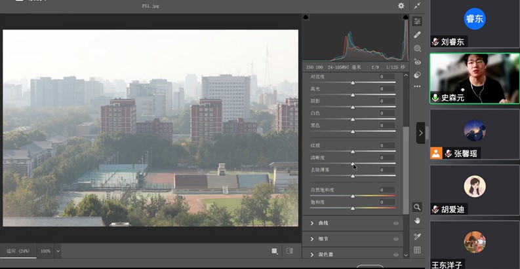Toggle the grid overlay icon
The image size is (520, 269).
pyautogui.click(x=417, y=250)
